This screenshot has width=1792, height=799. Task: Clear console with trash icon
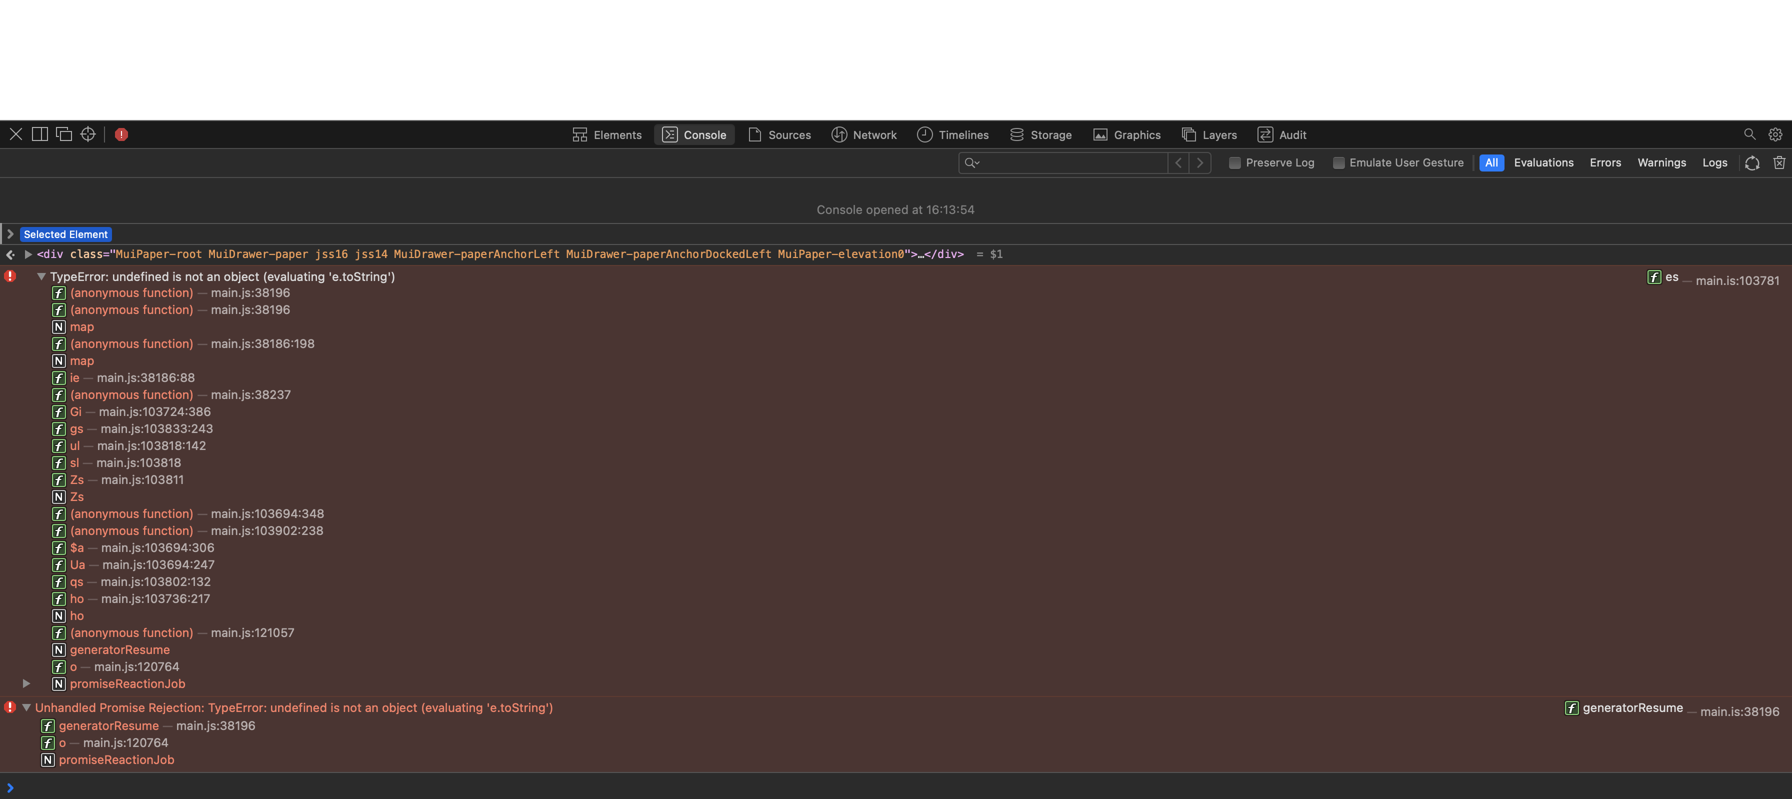(x=1779, y=162)
